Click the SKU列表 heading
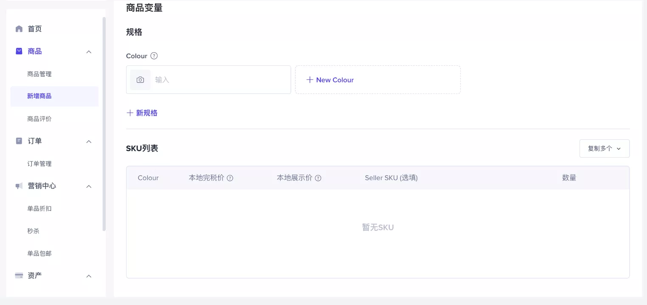Viewport: 647px width, 305px height. tap(142, 148)
